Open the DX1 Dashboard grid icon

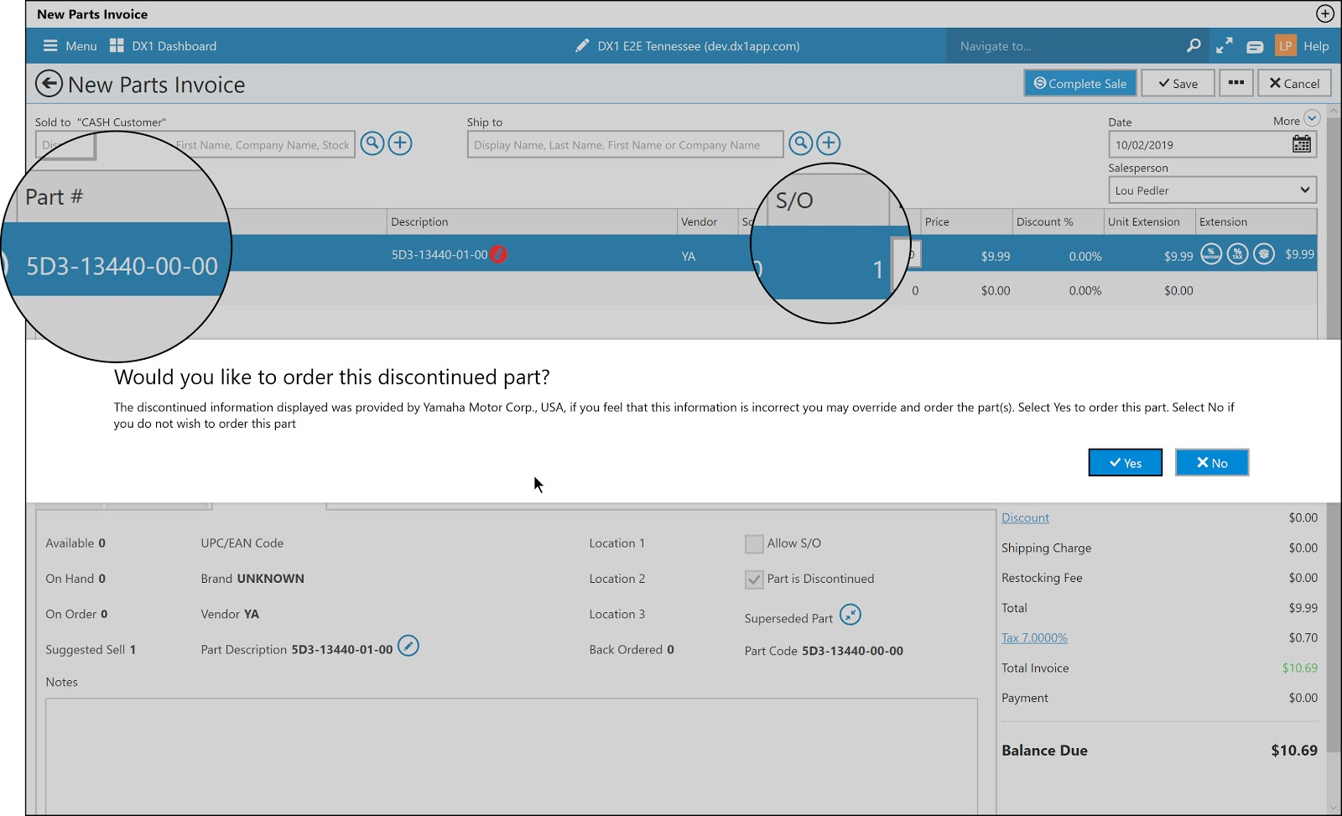point(117,46)
